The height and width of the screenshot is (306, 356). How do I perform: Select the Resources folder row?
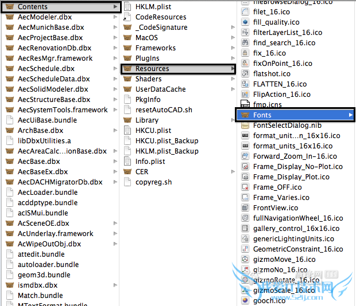(179, 69)
